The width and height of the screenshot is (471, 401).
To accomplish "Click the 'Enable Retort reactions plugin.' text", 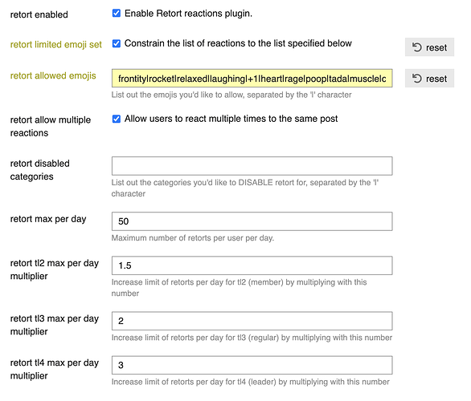I will click(x=188, y=14).
